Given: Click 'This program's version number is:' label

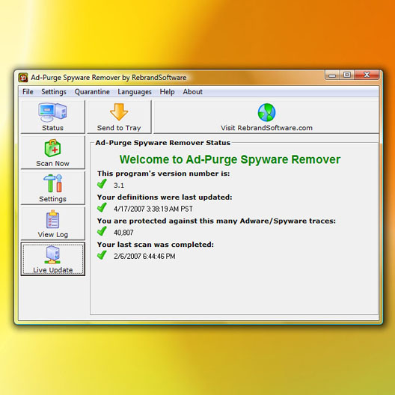Looking at the screenshot, I should pos(164,174).
